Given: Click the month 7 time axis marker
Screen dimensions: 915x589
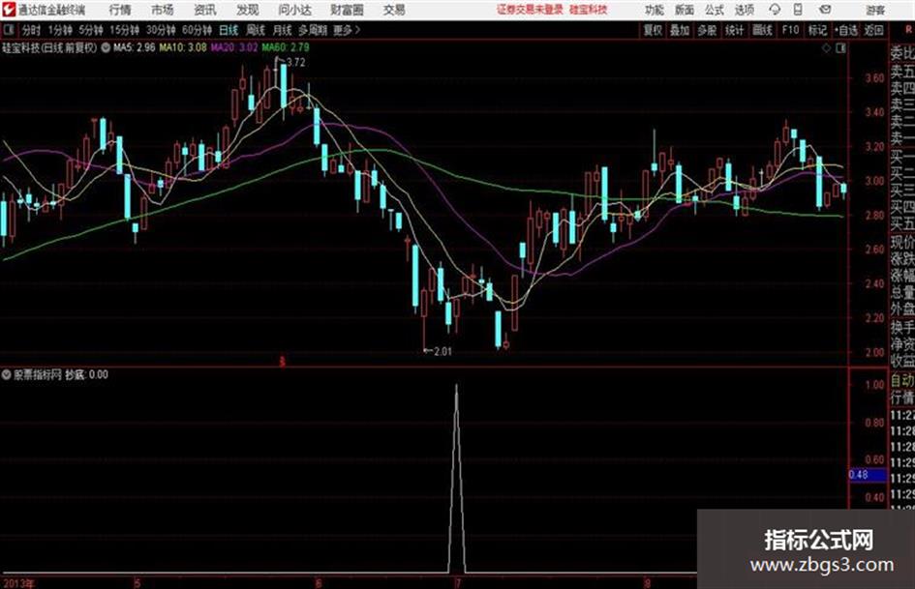Looking at the screenshot, I should tap(457, 583).
